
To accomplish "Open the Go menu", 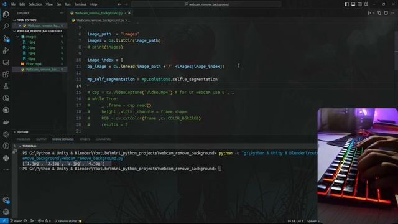I will click(58, 4).
